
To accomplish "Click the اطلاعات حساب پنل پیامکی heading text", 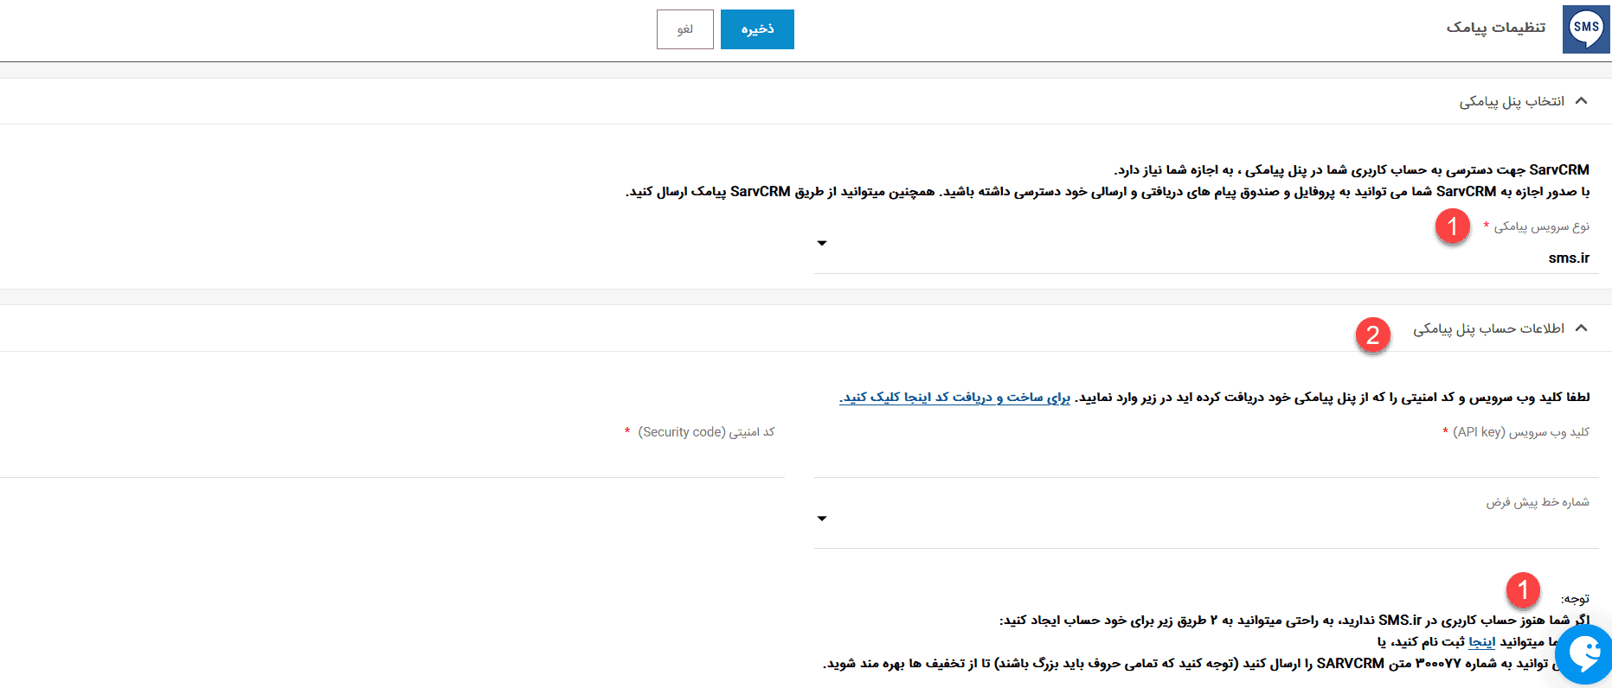I will [1489, 328].
